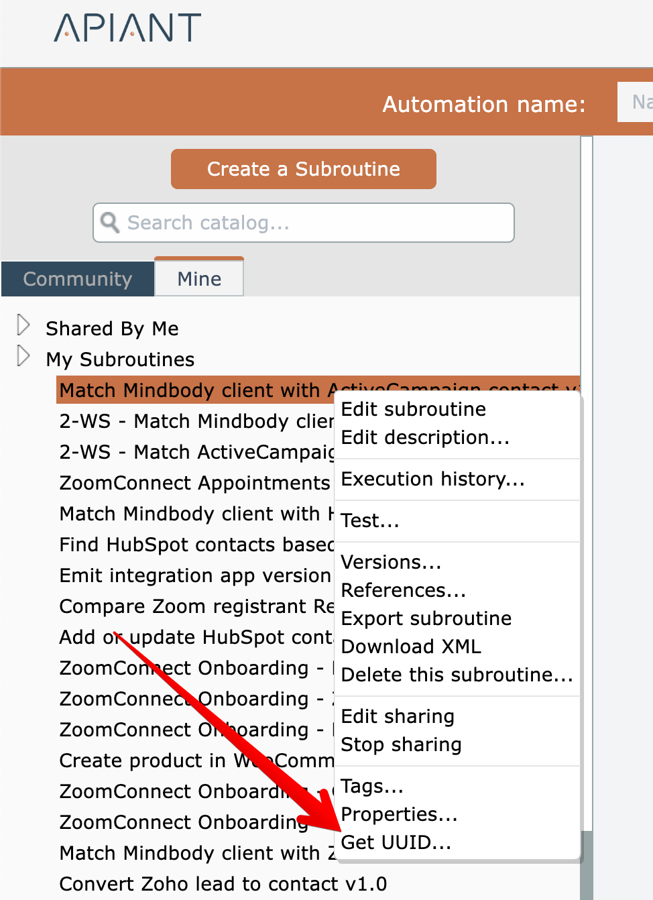The height and width of the screenshot is (900, 653).
Task: Choose Export subroutine menu item
Action: pos(426,618)
